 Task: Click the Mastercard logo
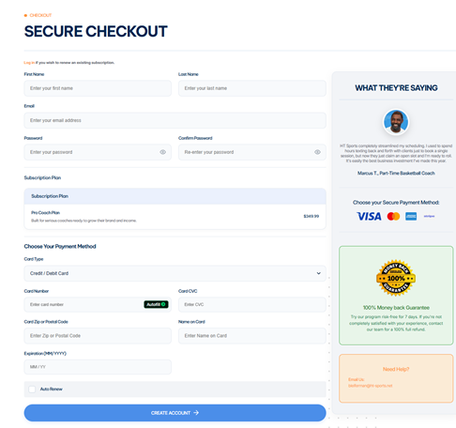[393, 216]
